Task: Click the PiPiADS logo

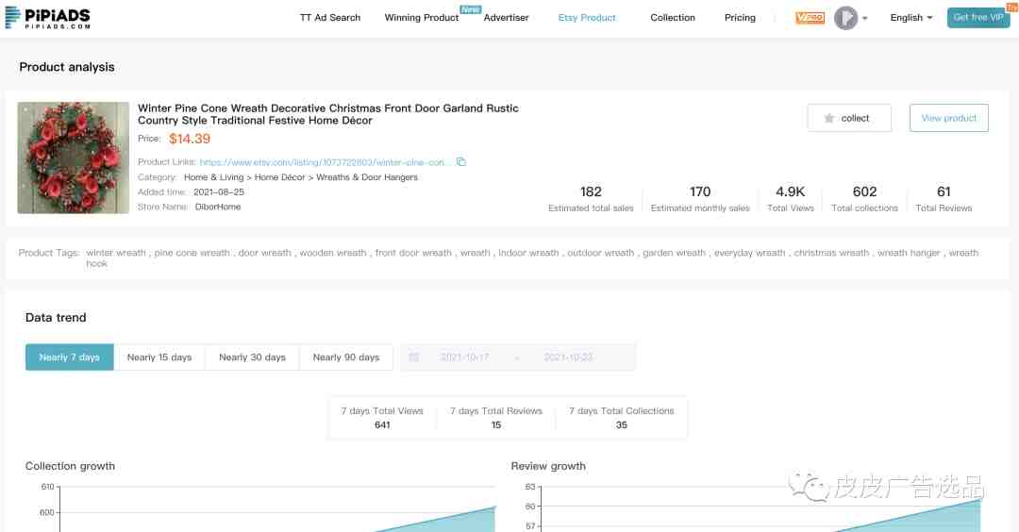Action: coord(47,18)
